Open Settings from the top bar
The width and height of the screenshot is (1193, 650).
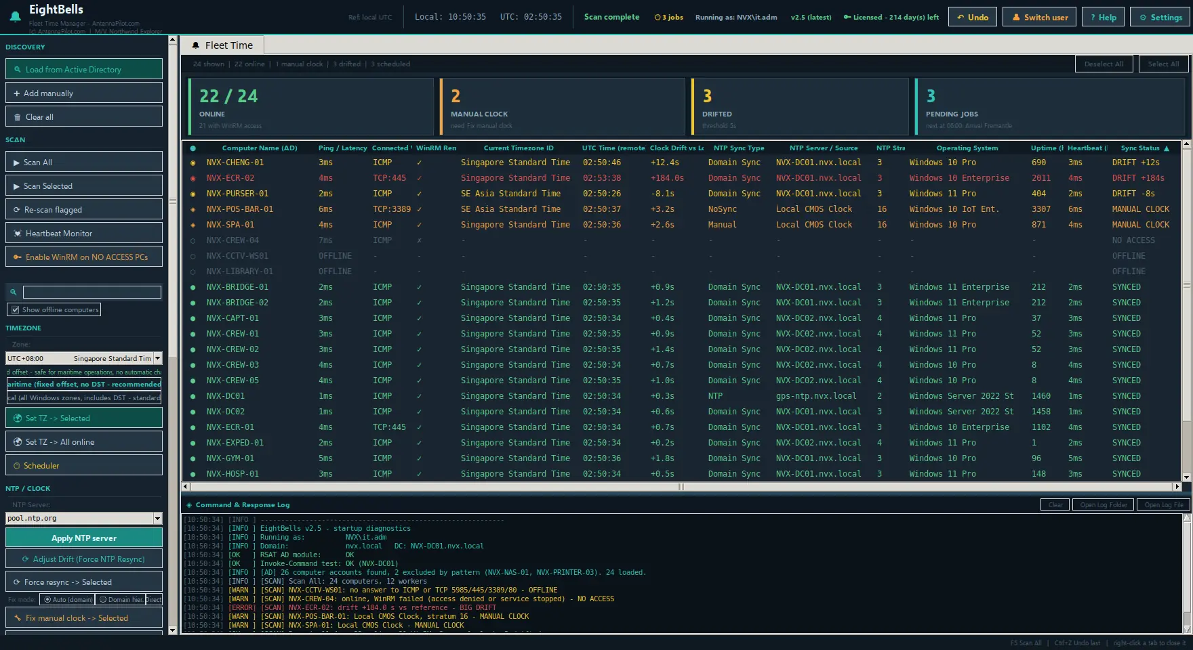(x=1160, y=17)
